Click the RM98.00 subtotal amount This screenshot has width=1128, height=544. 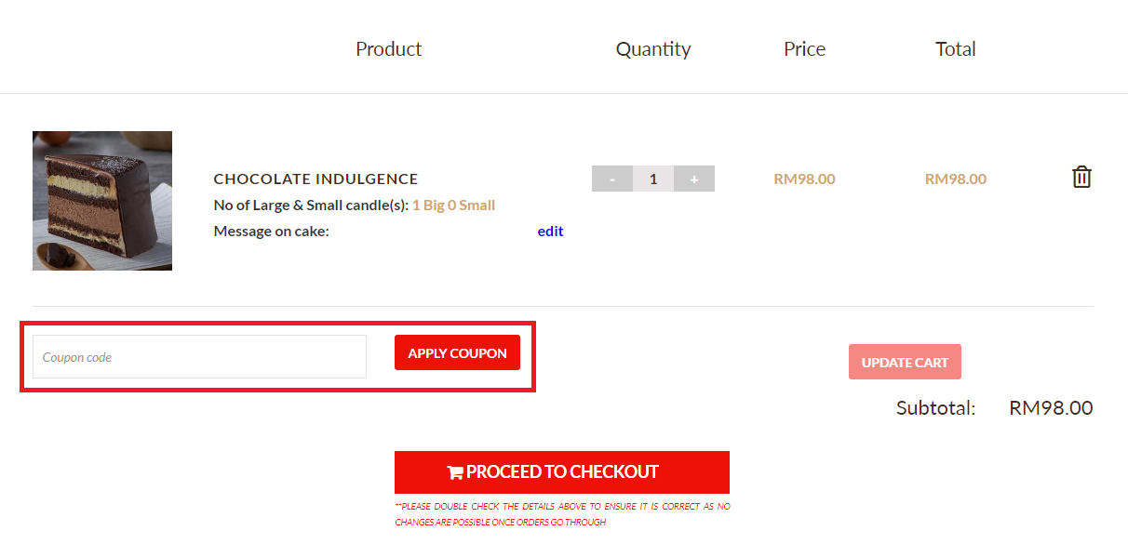click(1051, 408)
